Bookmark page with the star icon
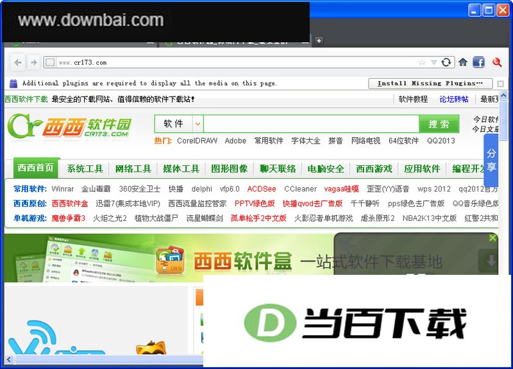Screen dimensions: 513x369 [x=422, y=62]
